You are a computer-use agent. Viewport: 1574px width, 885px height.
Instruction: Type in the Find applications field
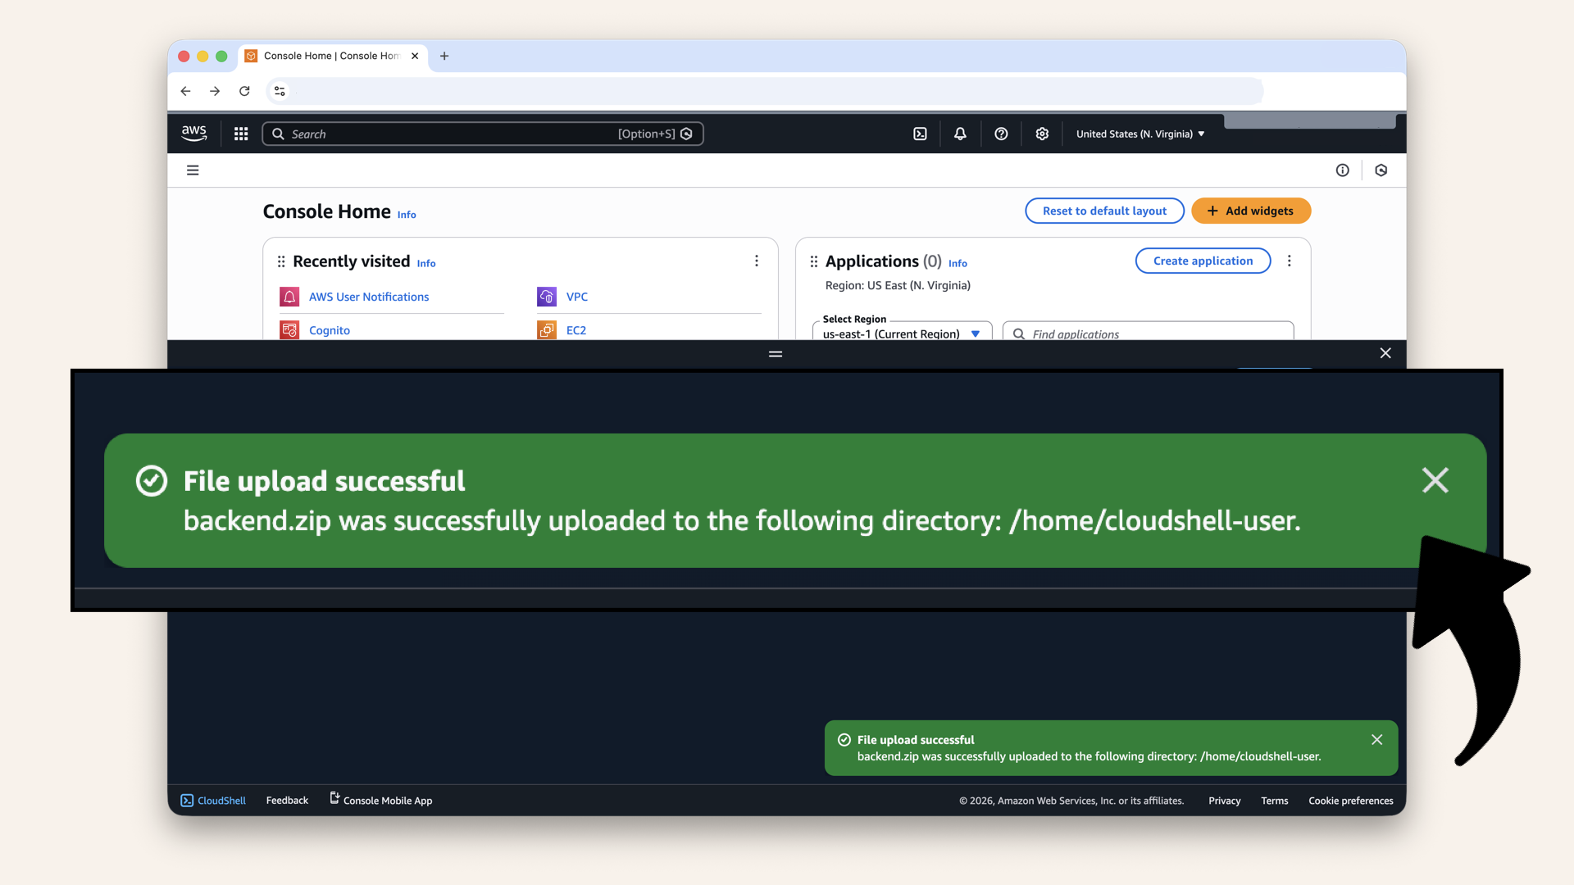[x=1156, y=334]
